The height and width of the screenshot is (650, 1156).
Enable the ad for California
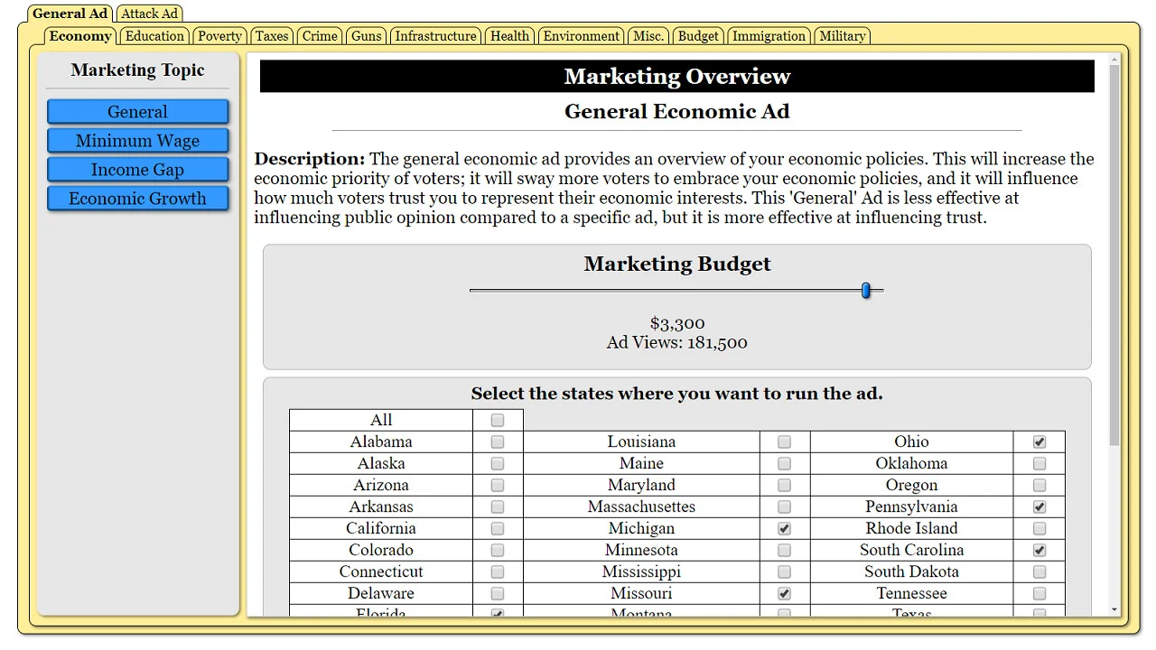[x=497, y=528]
